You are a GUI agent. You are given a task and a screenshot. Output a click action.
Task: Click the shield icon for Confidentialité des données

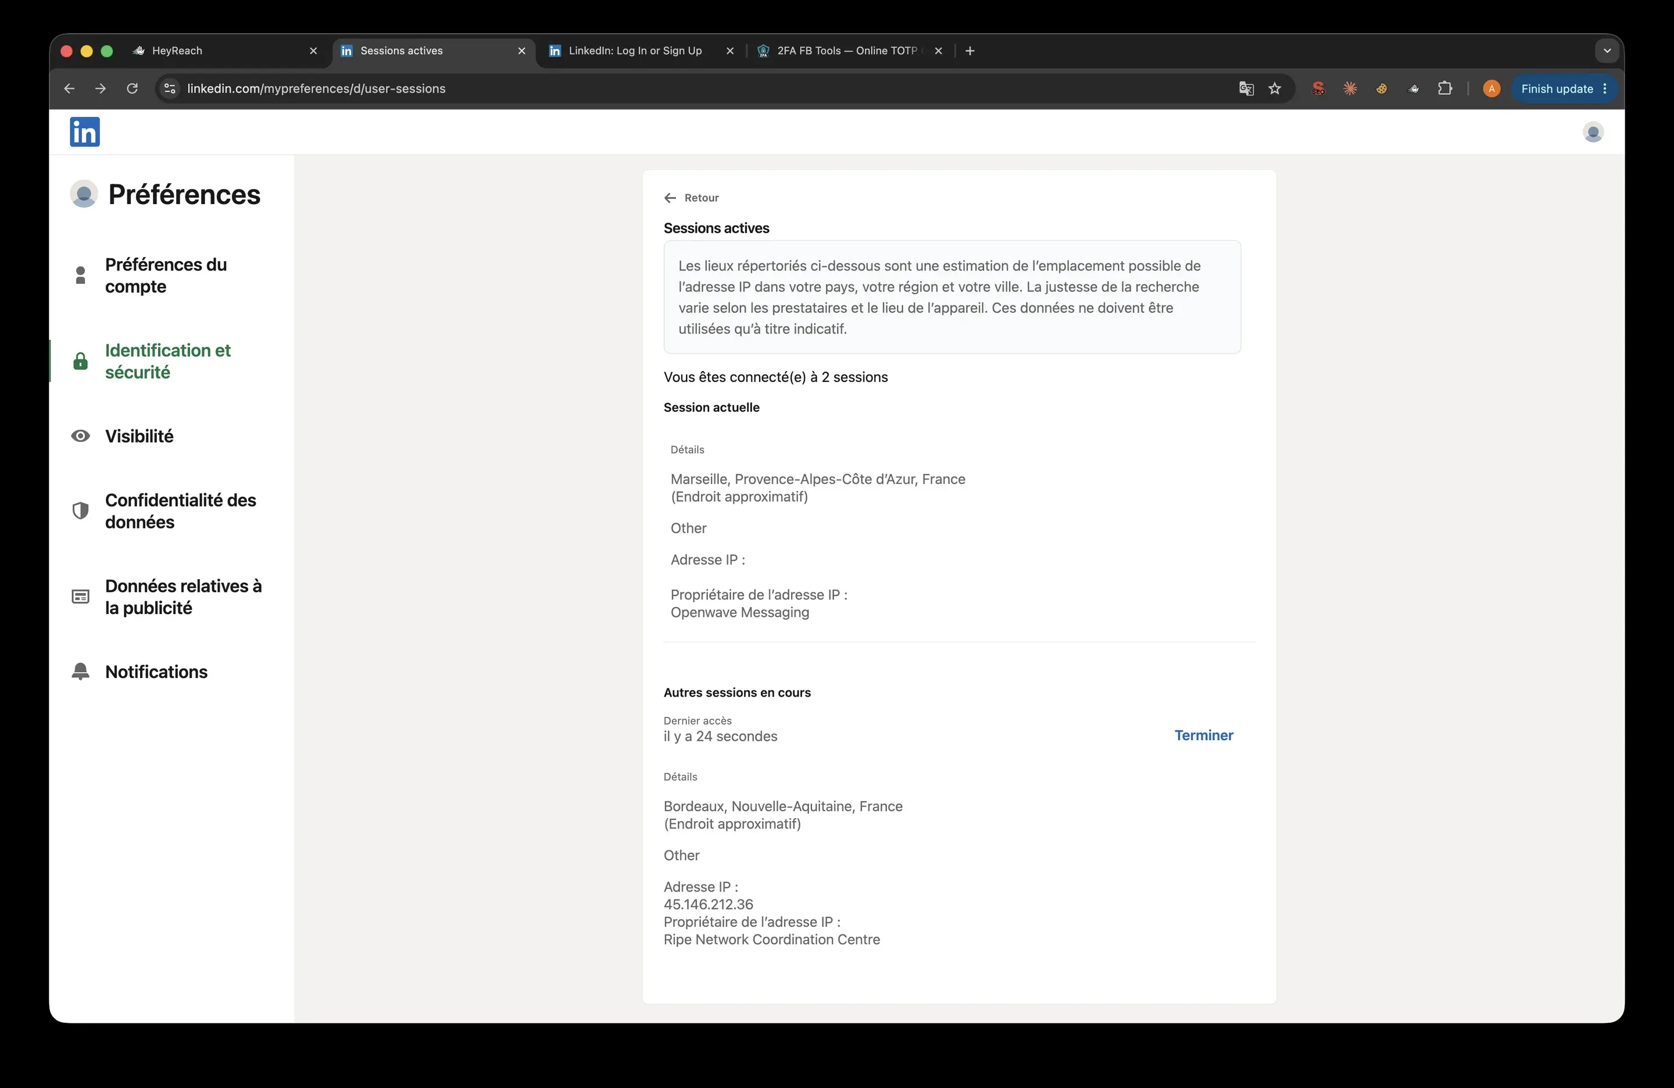80,511
